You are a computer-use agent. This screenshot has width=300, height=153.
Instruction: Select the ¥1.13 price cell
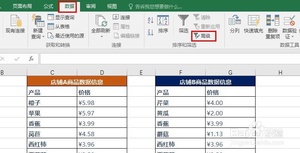coord(230,133)
